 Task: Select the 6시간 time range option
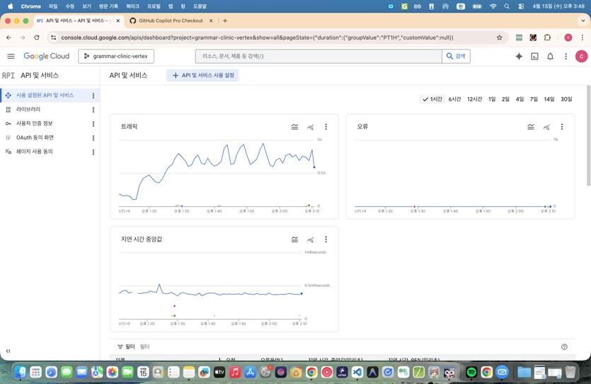pos(454,98)
